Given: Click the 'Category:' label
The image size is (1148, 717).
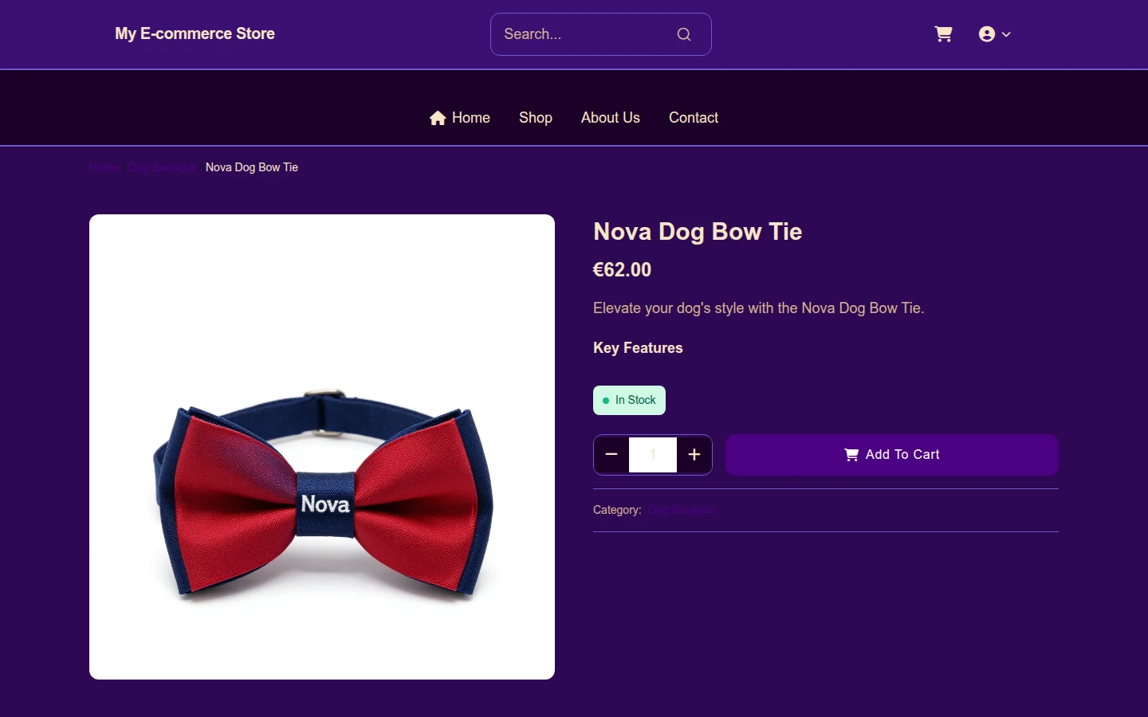Looking at the screenshot, I should point(617,510).
